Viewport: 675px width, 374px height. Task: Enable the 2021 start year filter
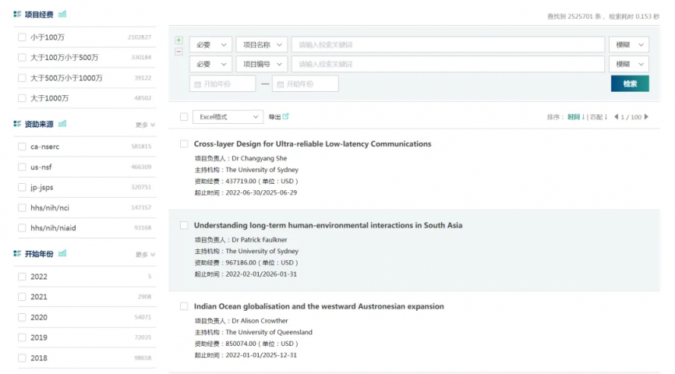[x=22, y=297]
